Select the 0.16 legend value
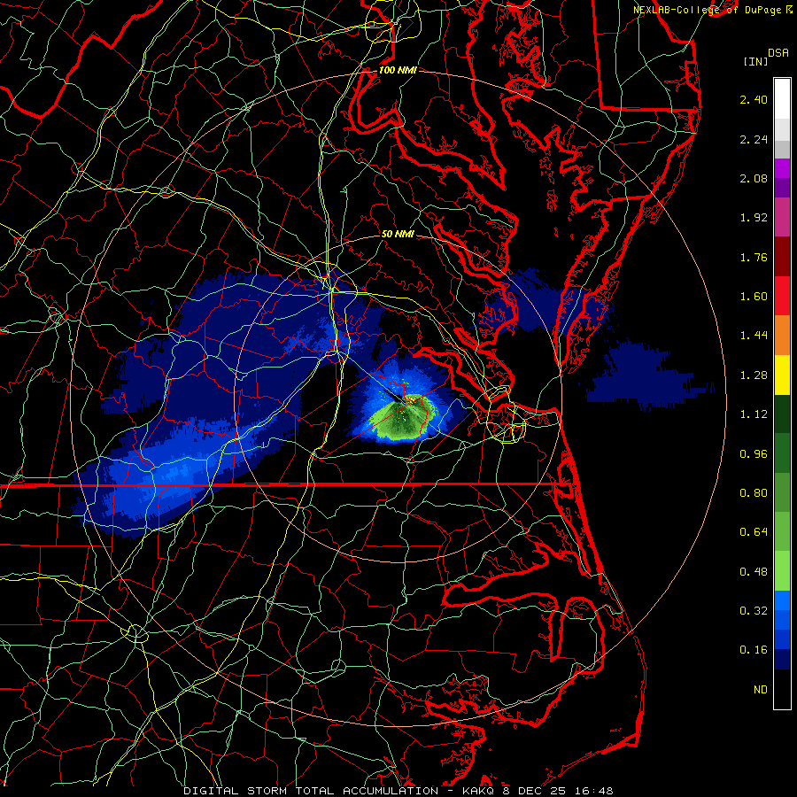This screenshot has width=797, height=797. [x=754, y=650]
